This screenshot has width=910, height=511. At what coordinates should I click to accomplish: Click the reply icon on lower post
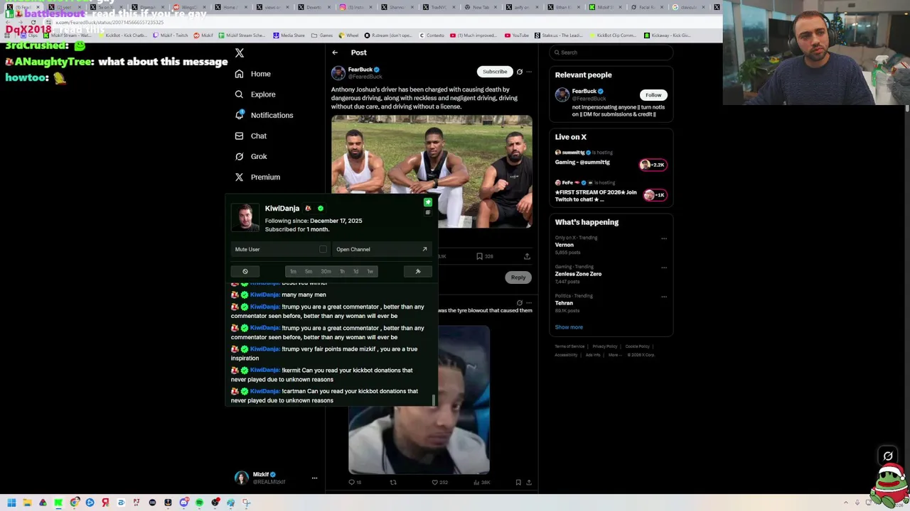(351, 483)
